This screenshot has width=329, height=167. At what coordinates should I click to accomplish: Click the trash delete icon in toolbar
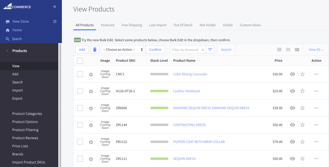click(95, 50)
